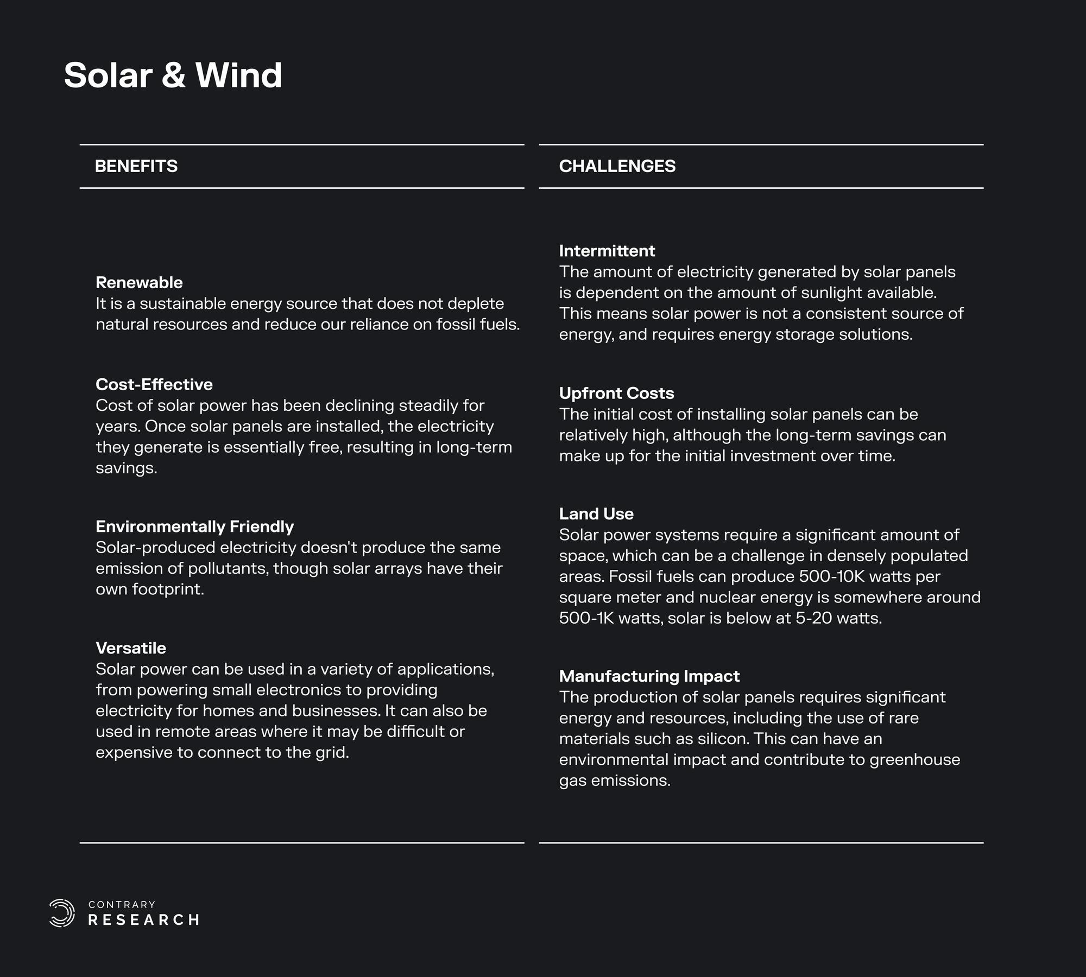Screen dimensions: 1086x977
Task: Click the paragraph about sustainable energy source
Action: click(307, 314)
